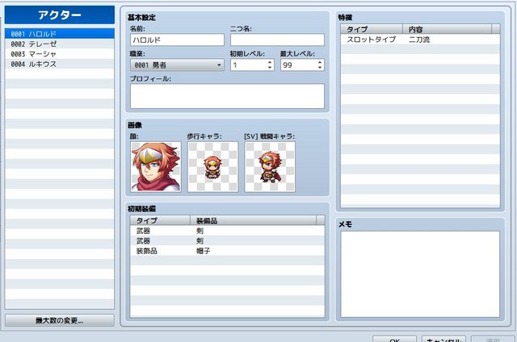Focus the 二つ名 nickname input field
This screenshot has width=517, height=342.
277,40
